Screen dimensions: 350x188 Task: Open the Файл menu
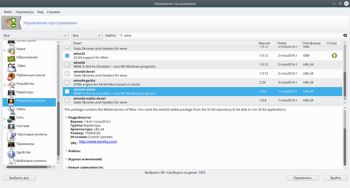click(x=8, y=12)
